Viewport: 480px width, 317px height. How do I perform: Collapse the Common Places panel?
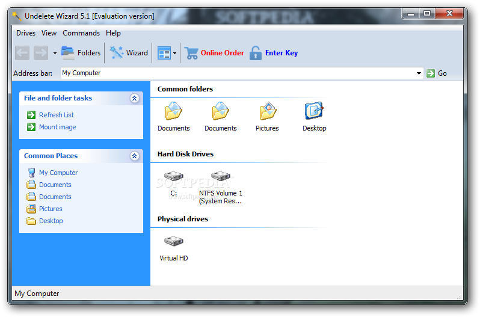coord(134,156)
